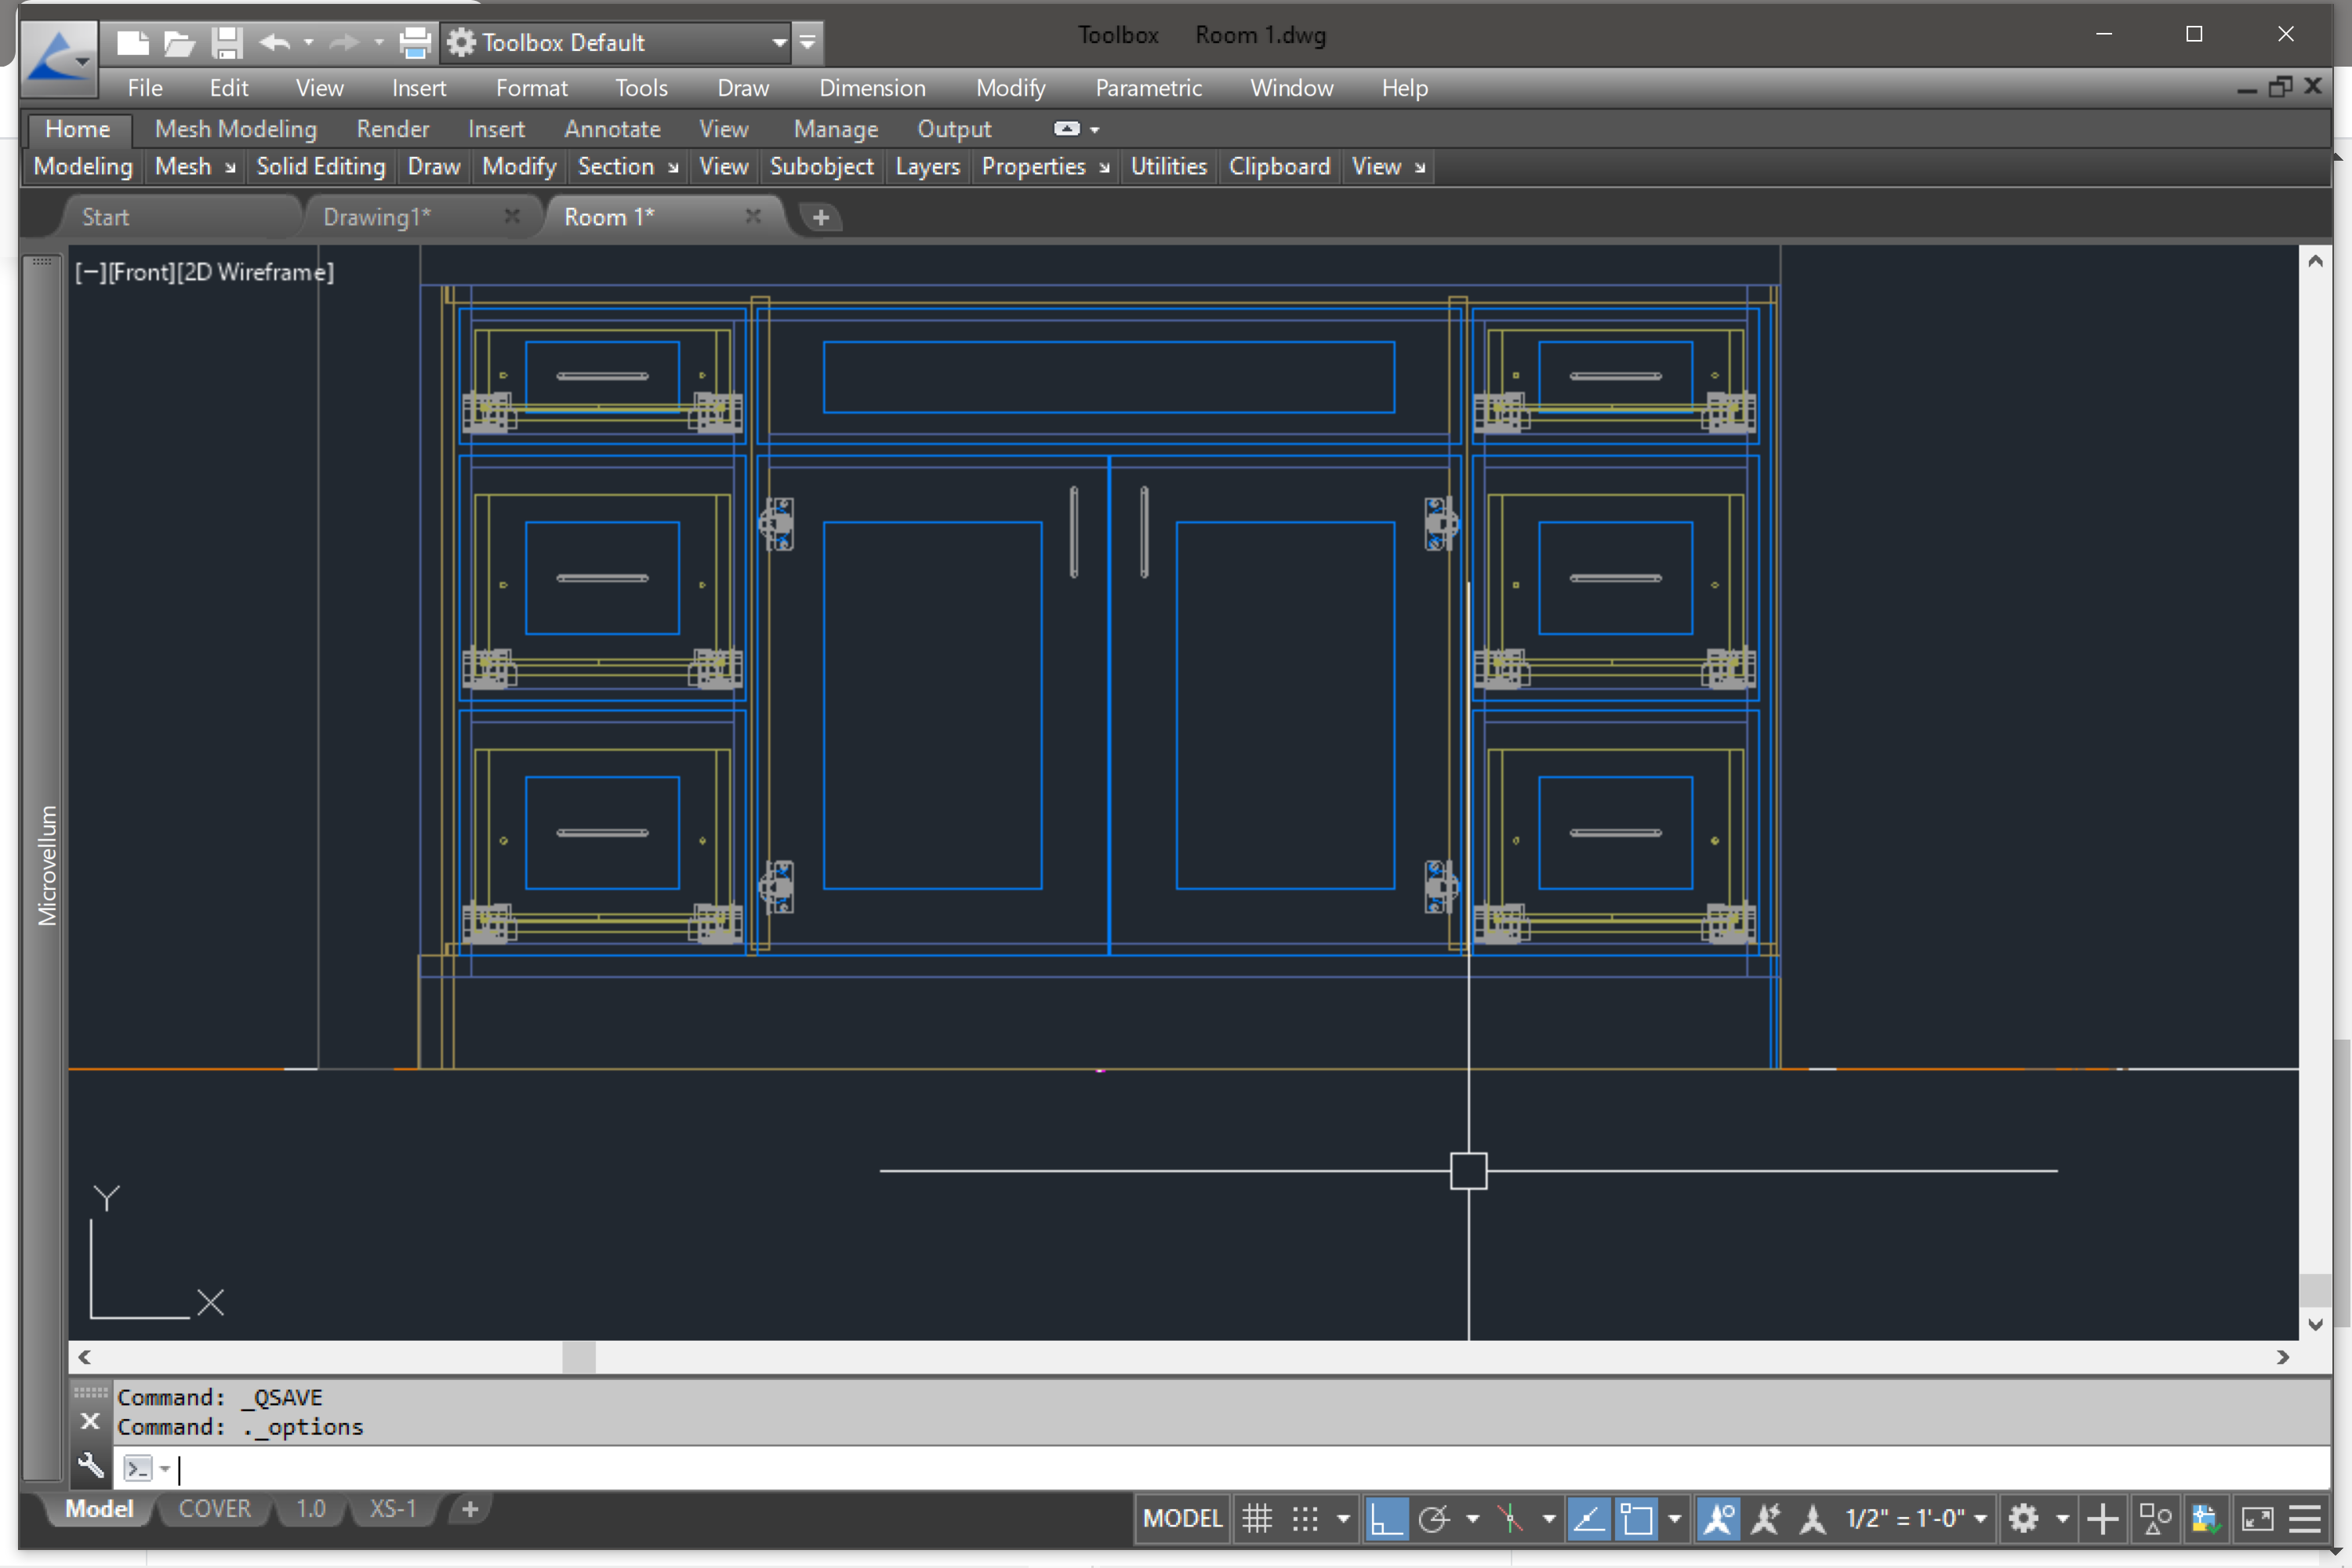2352x1568 pixels.
Task: Click the Undo arrow icon
Action: click(274, 42)
